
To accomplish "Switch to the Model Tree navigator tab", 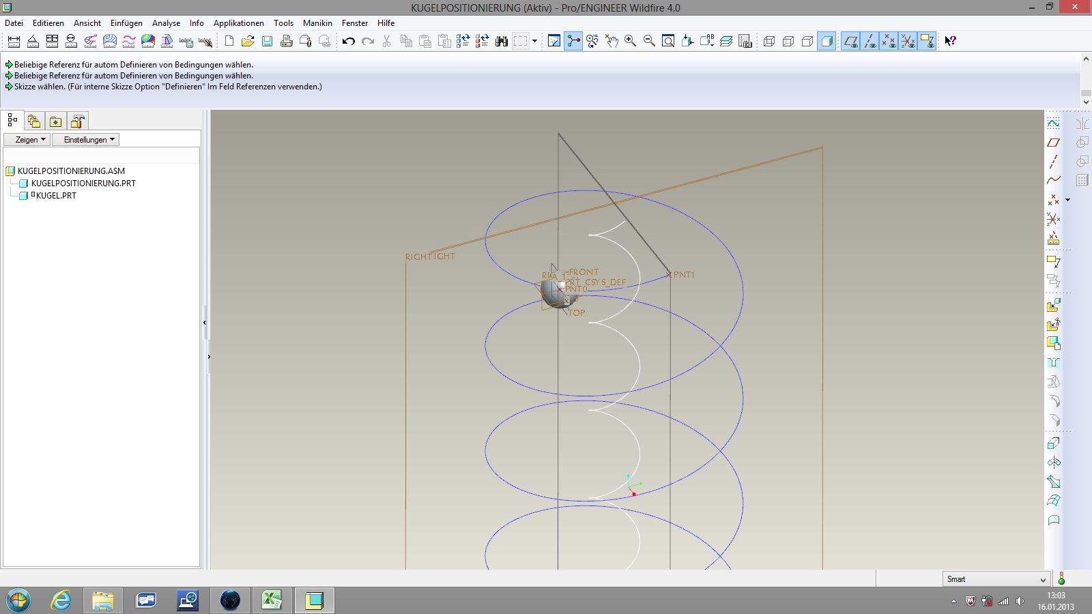I will pos(12,121).
